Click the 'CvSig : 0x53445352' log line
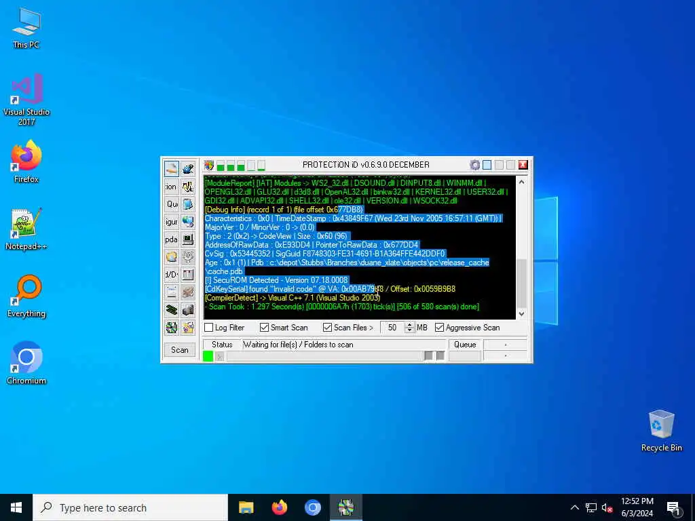Screen dimensions: 695x521 pyautogui.click(x=325, y=254)
